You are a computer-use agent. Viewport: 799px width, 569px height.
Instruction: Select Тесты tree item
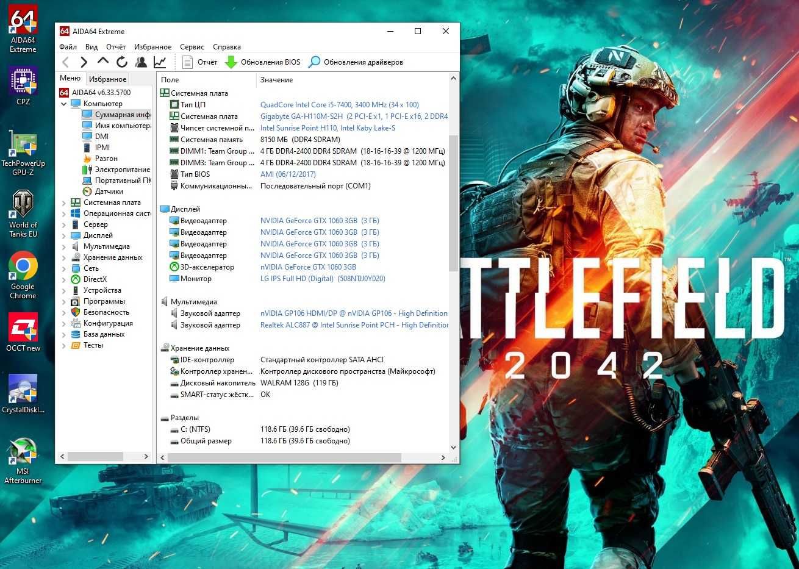coord(87,345)
